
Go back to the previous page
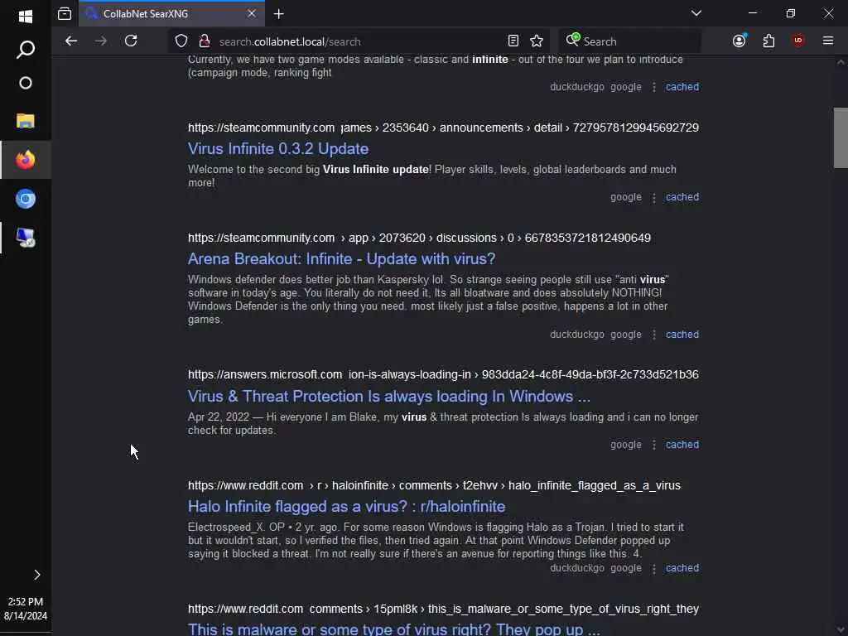click(71, 41)
